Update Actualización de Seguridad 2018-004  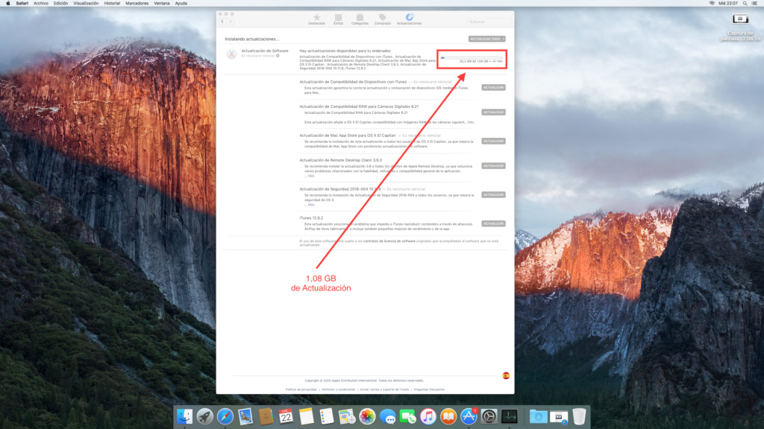(x=493, y=194)
